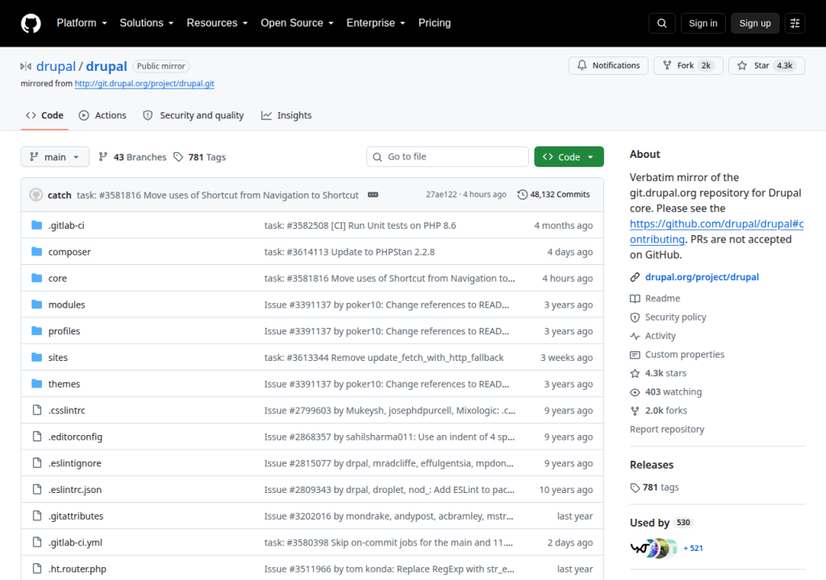The height and width of the screenshot is (580, 826).
Task: Click the .gitattributes file icon
Action: (x=36, y=516)
